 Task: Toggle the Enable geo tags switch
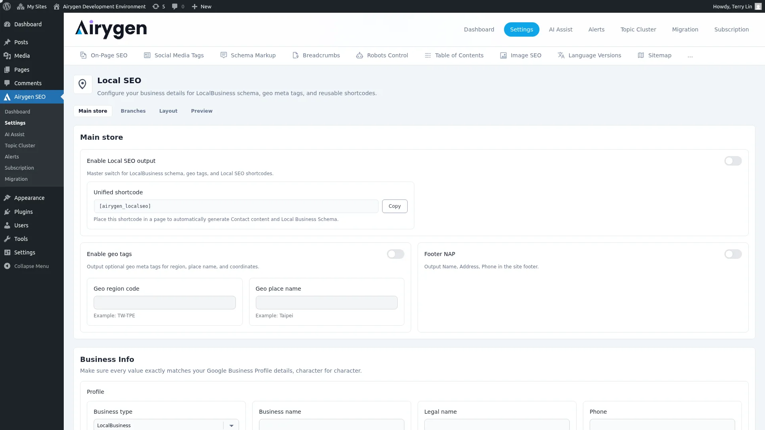tap(395, 254)
